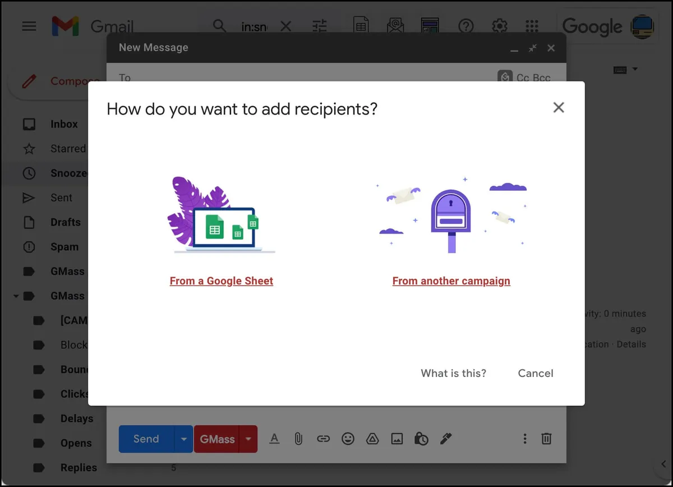Open search filter options slider icon
Viewport: 673px width, 487px height.
(320, 26)
